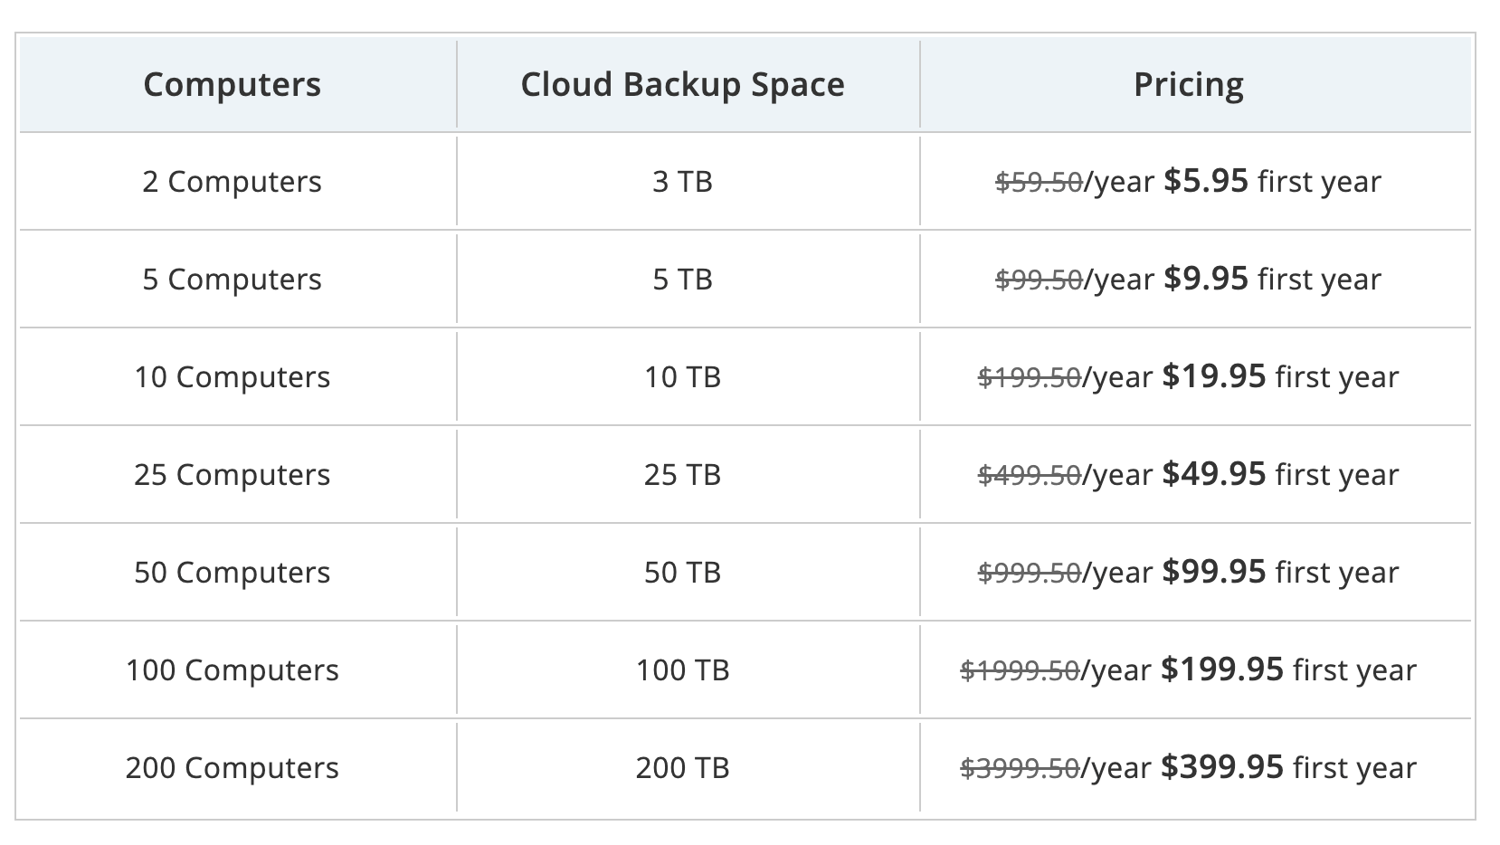Select the 200 Computers plan cell
The width and height of the screenshot is (1500, 845).
[x=233, y=768]
